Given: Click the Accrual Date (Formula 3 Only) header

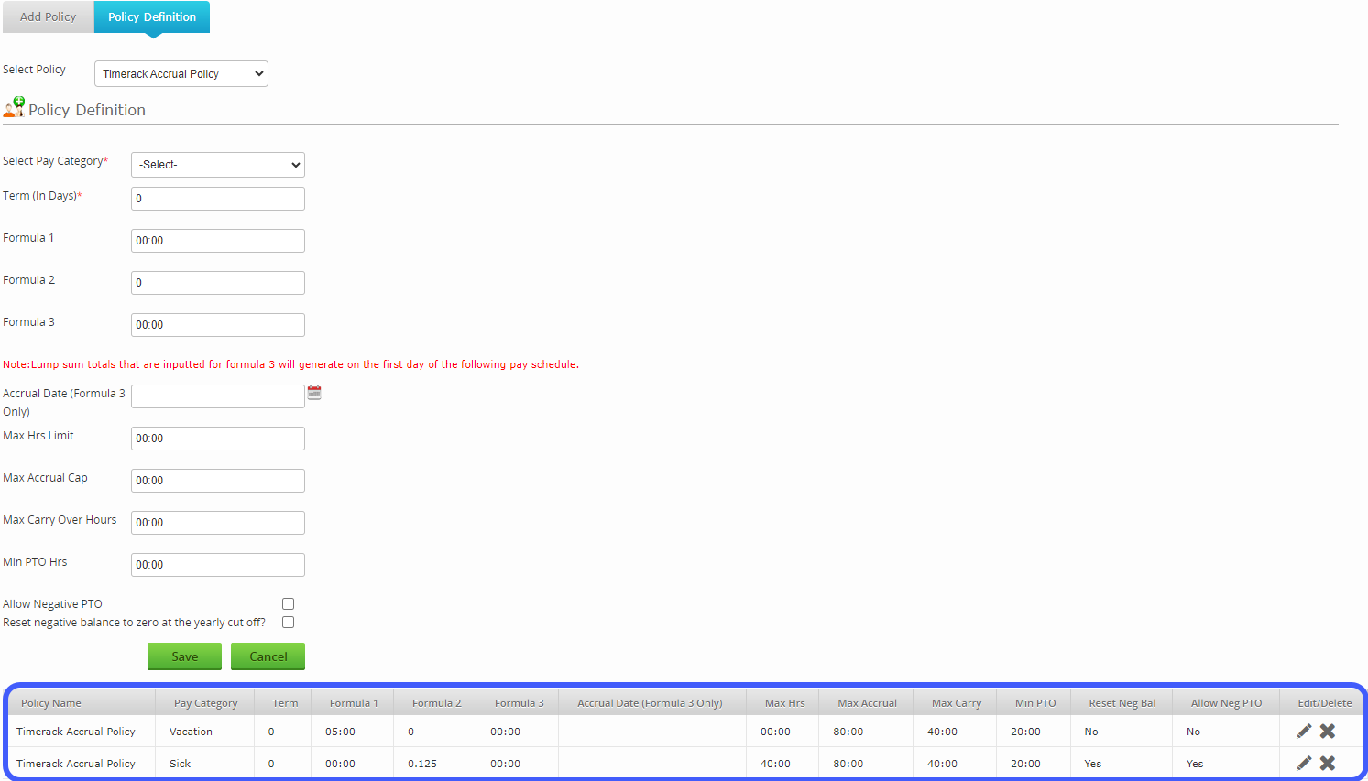Looking at the screenshot, I should coord(650,703).
